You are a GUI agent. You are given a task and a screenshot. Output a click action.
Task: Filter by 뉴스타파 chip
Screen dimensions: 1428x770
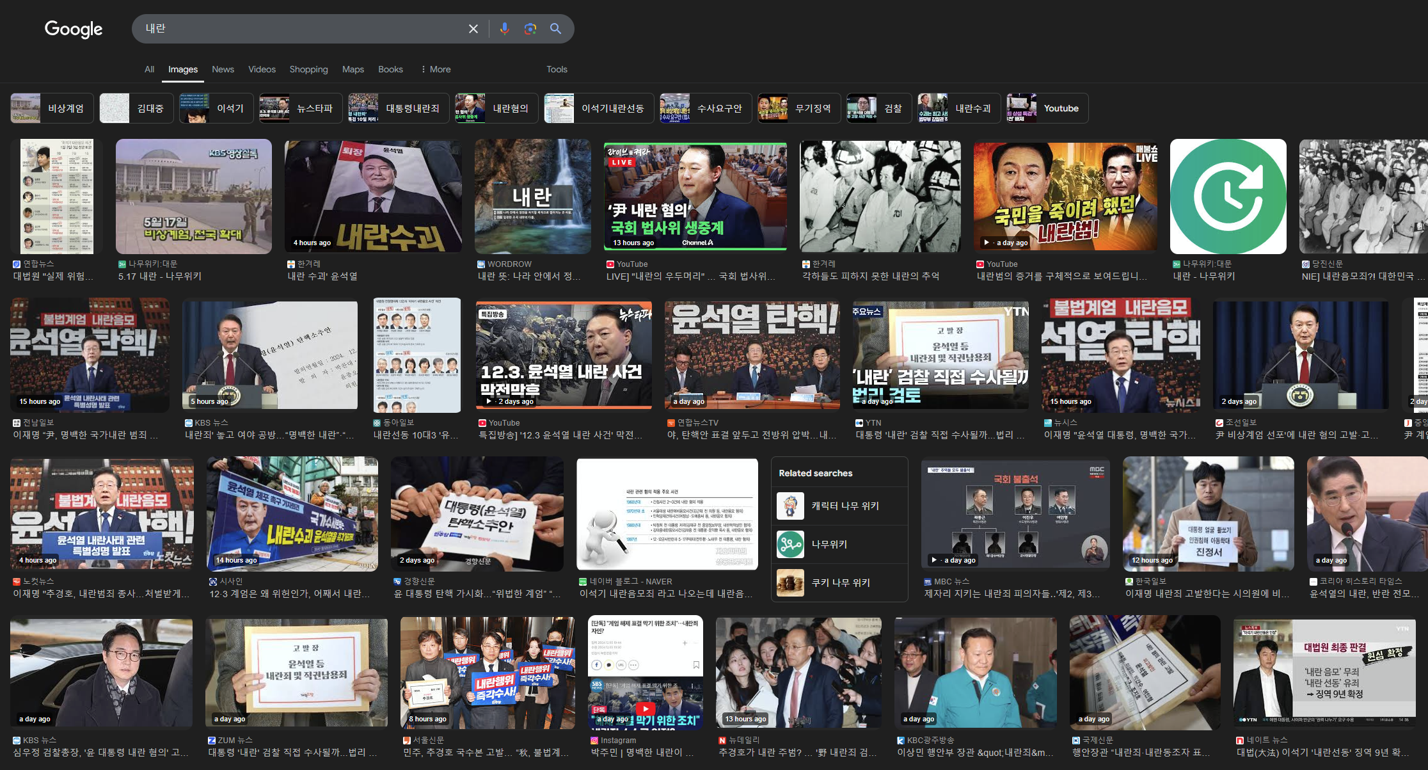click(x=301, y=108)
